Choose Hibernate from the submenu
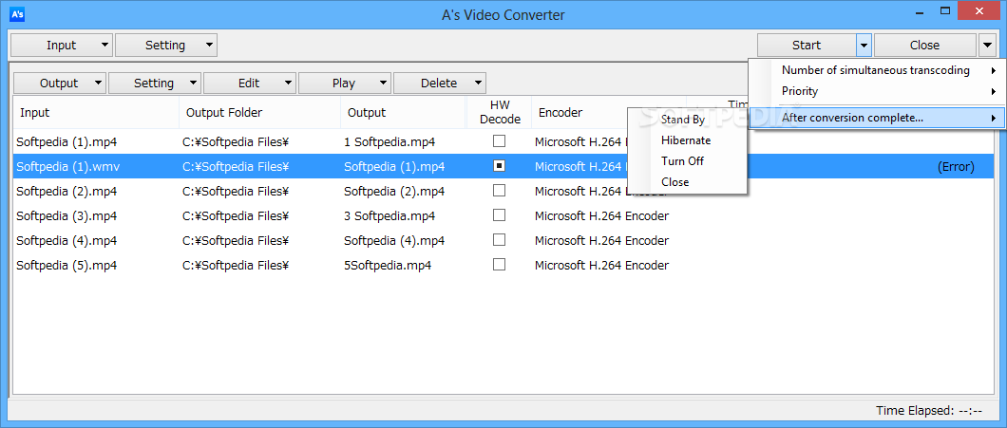 687,140
